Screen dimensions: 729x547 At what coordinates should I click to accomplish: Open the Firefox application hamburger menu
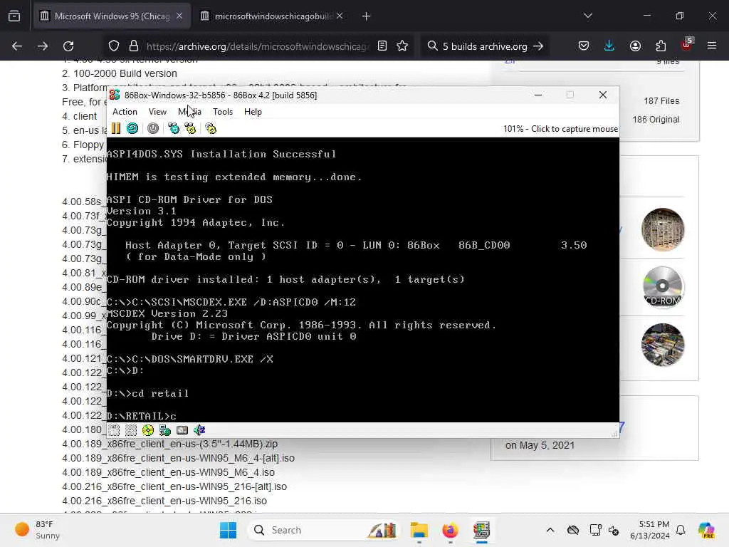click(x=712, y=46)
